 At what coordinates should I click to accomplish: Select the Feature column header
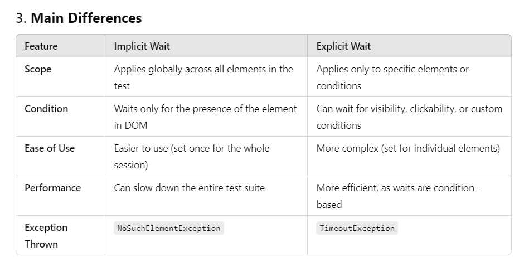coord(41,46)
